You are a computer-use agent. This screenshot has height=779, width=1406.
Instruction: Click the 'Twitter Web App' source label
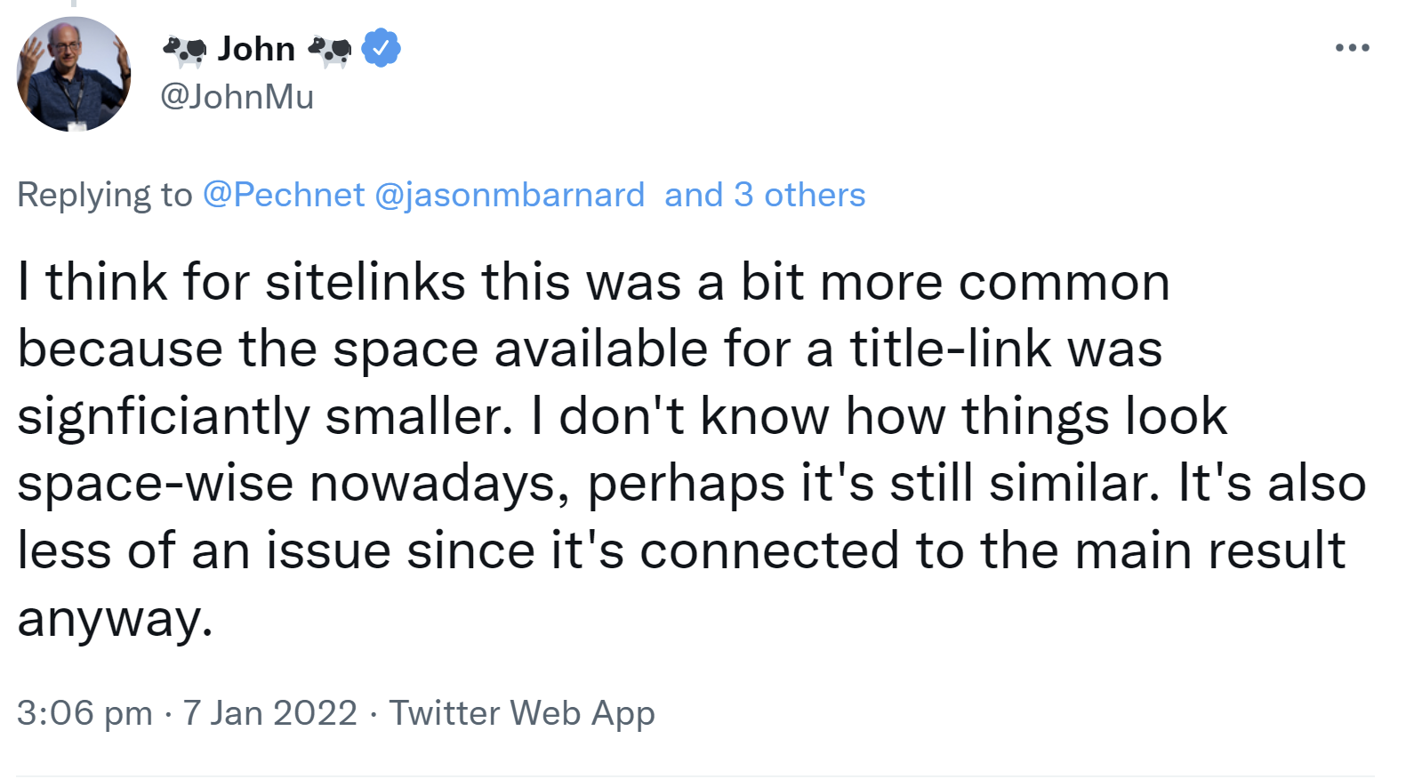click(521, 712)
